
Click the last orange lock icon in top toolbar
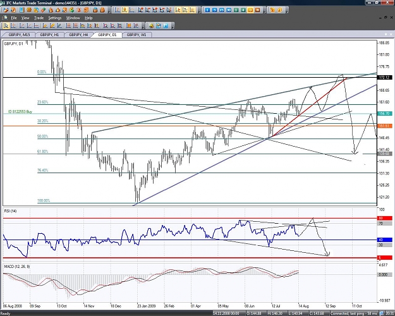(x=102, y=10)
